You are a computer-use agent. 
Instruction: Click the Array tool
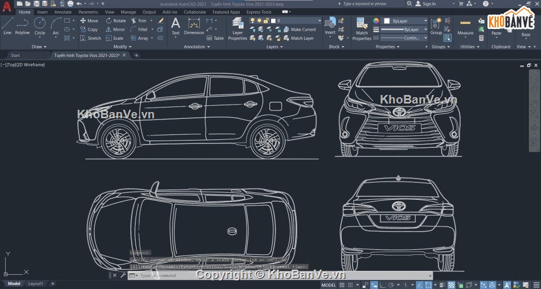140,38
